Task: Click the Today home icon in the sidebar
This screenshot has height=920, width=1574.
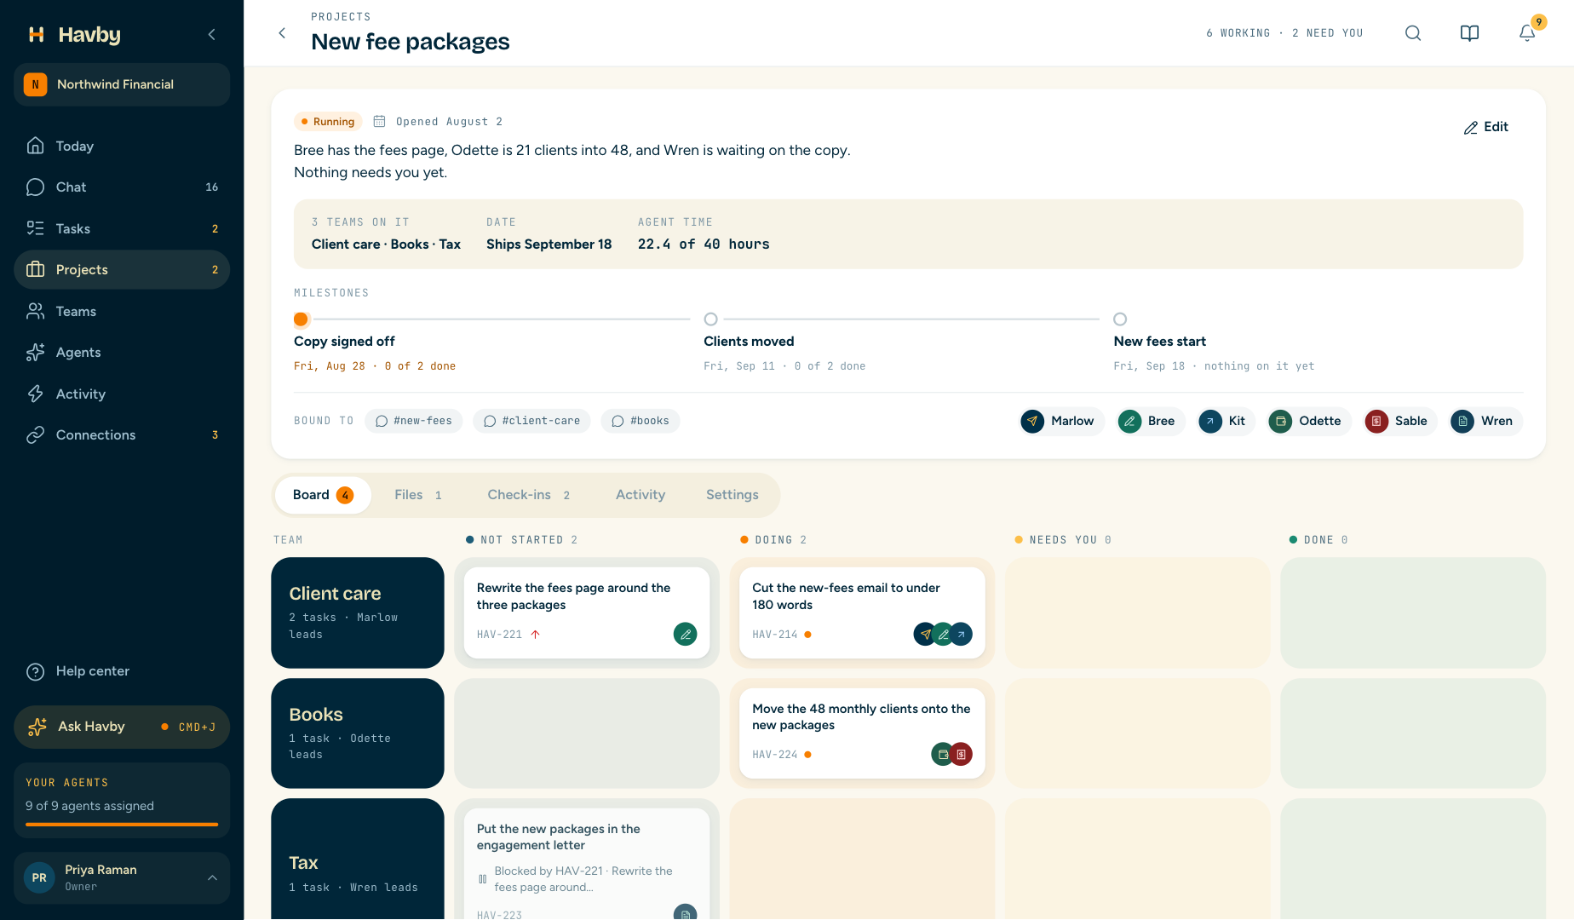Action: point(35,146)
